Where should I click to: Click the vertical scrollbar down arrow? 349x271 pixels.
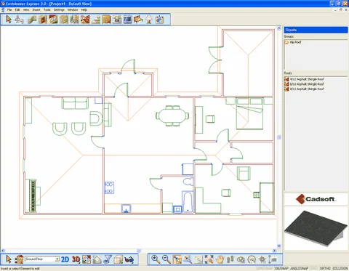point(279,246)
